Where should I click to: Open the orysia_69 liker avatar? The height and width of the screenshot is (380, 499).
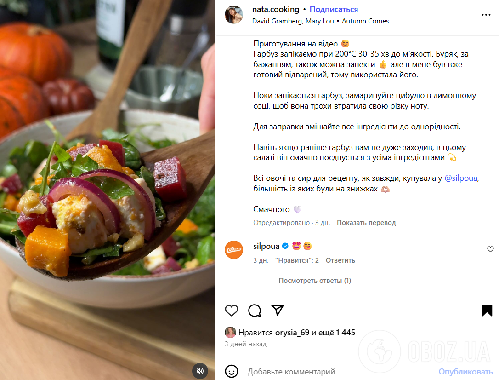[230, 332]
